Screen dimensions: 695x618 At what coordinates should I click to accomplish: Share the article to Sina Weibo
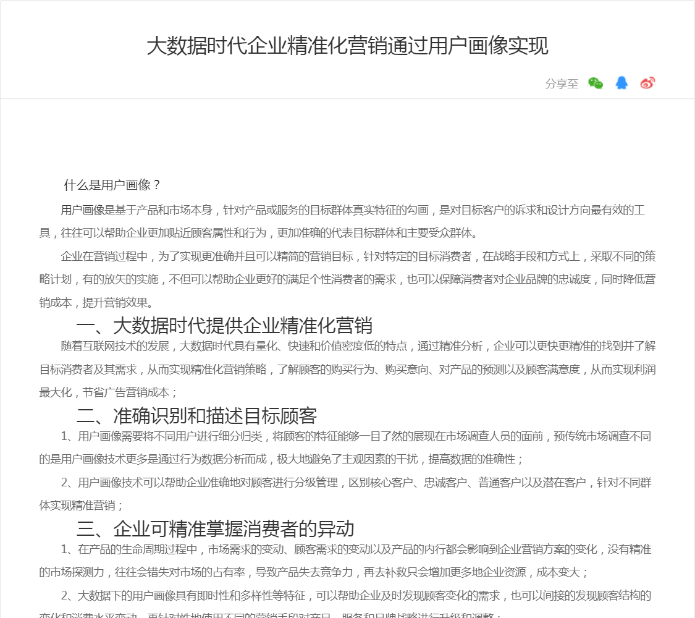[x=647, y=83]
